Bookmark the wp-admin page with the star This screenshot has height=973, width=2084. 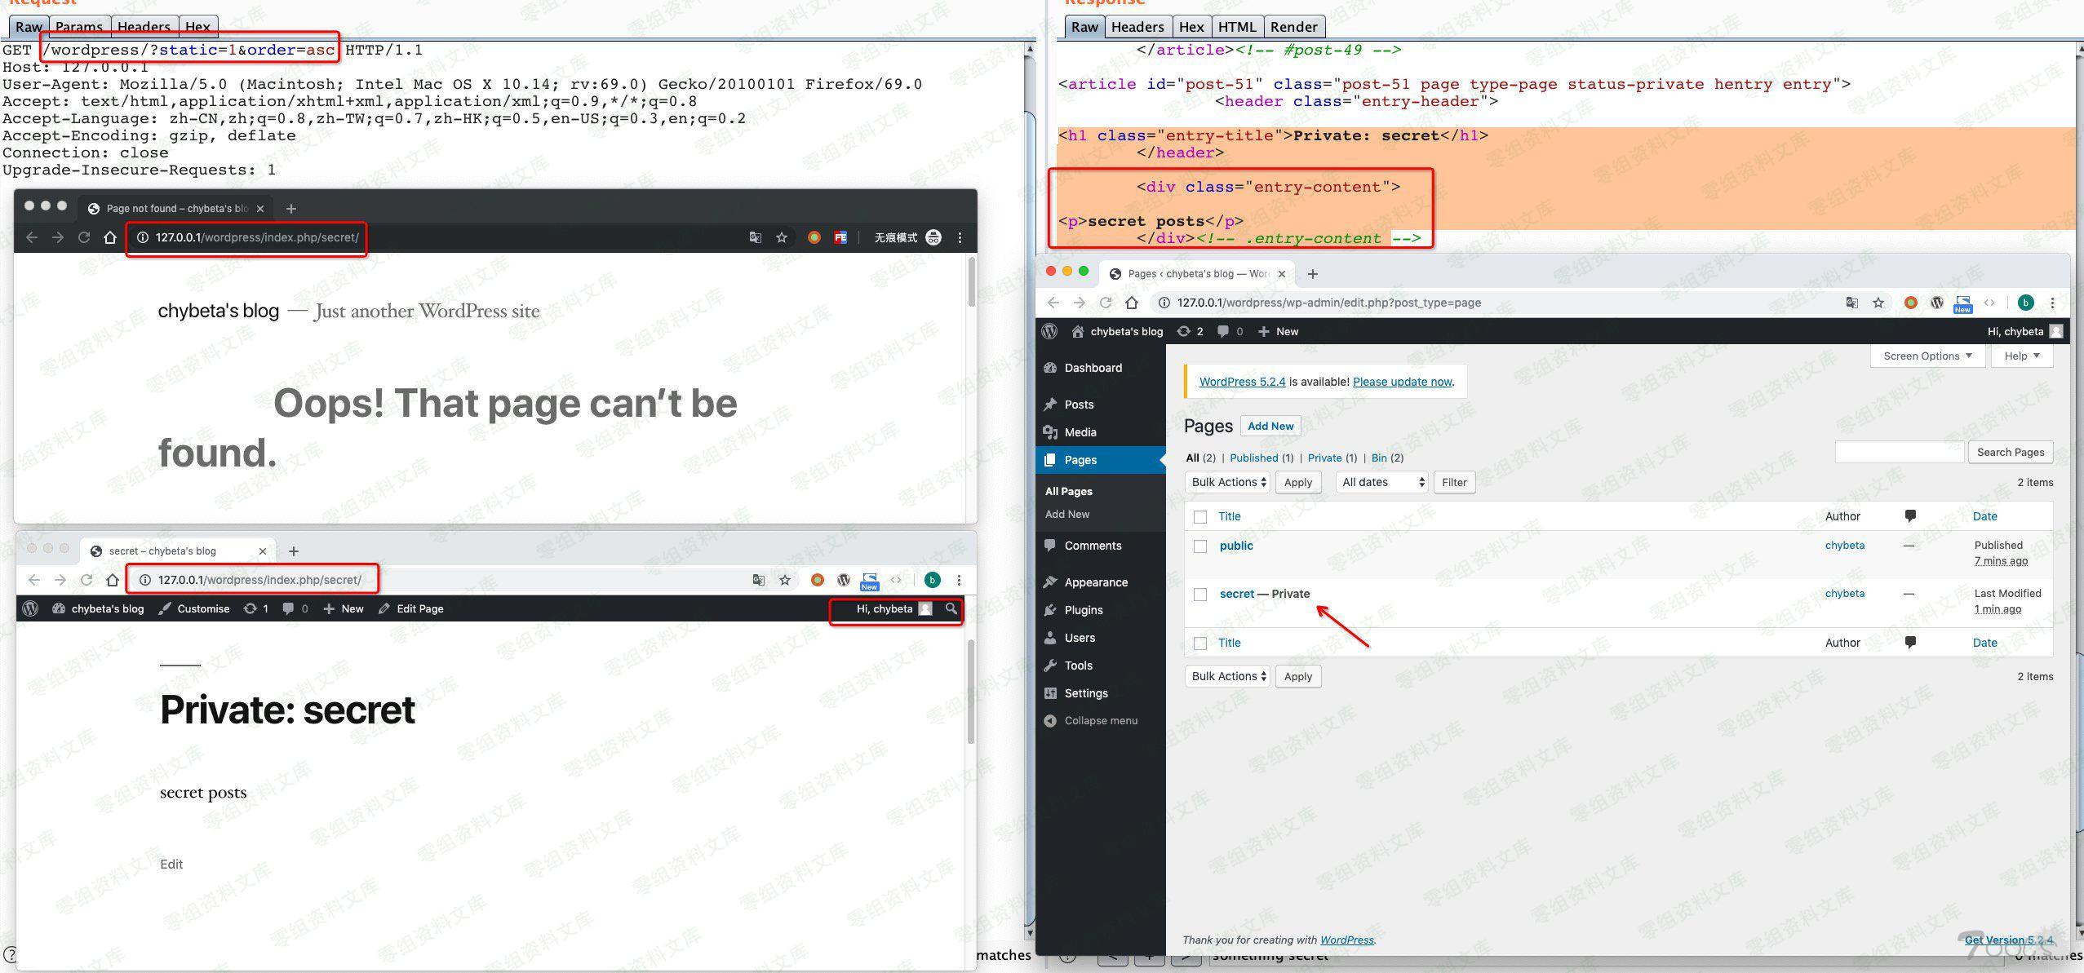tap(1878, 303)
